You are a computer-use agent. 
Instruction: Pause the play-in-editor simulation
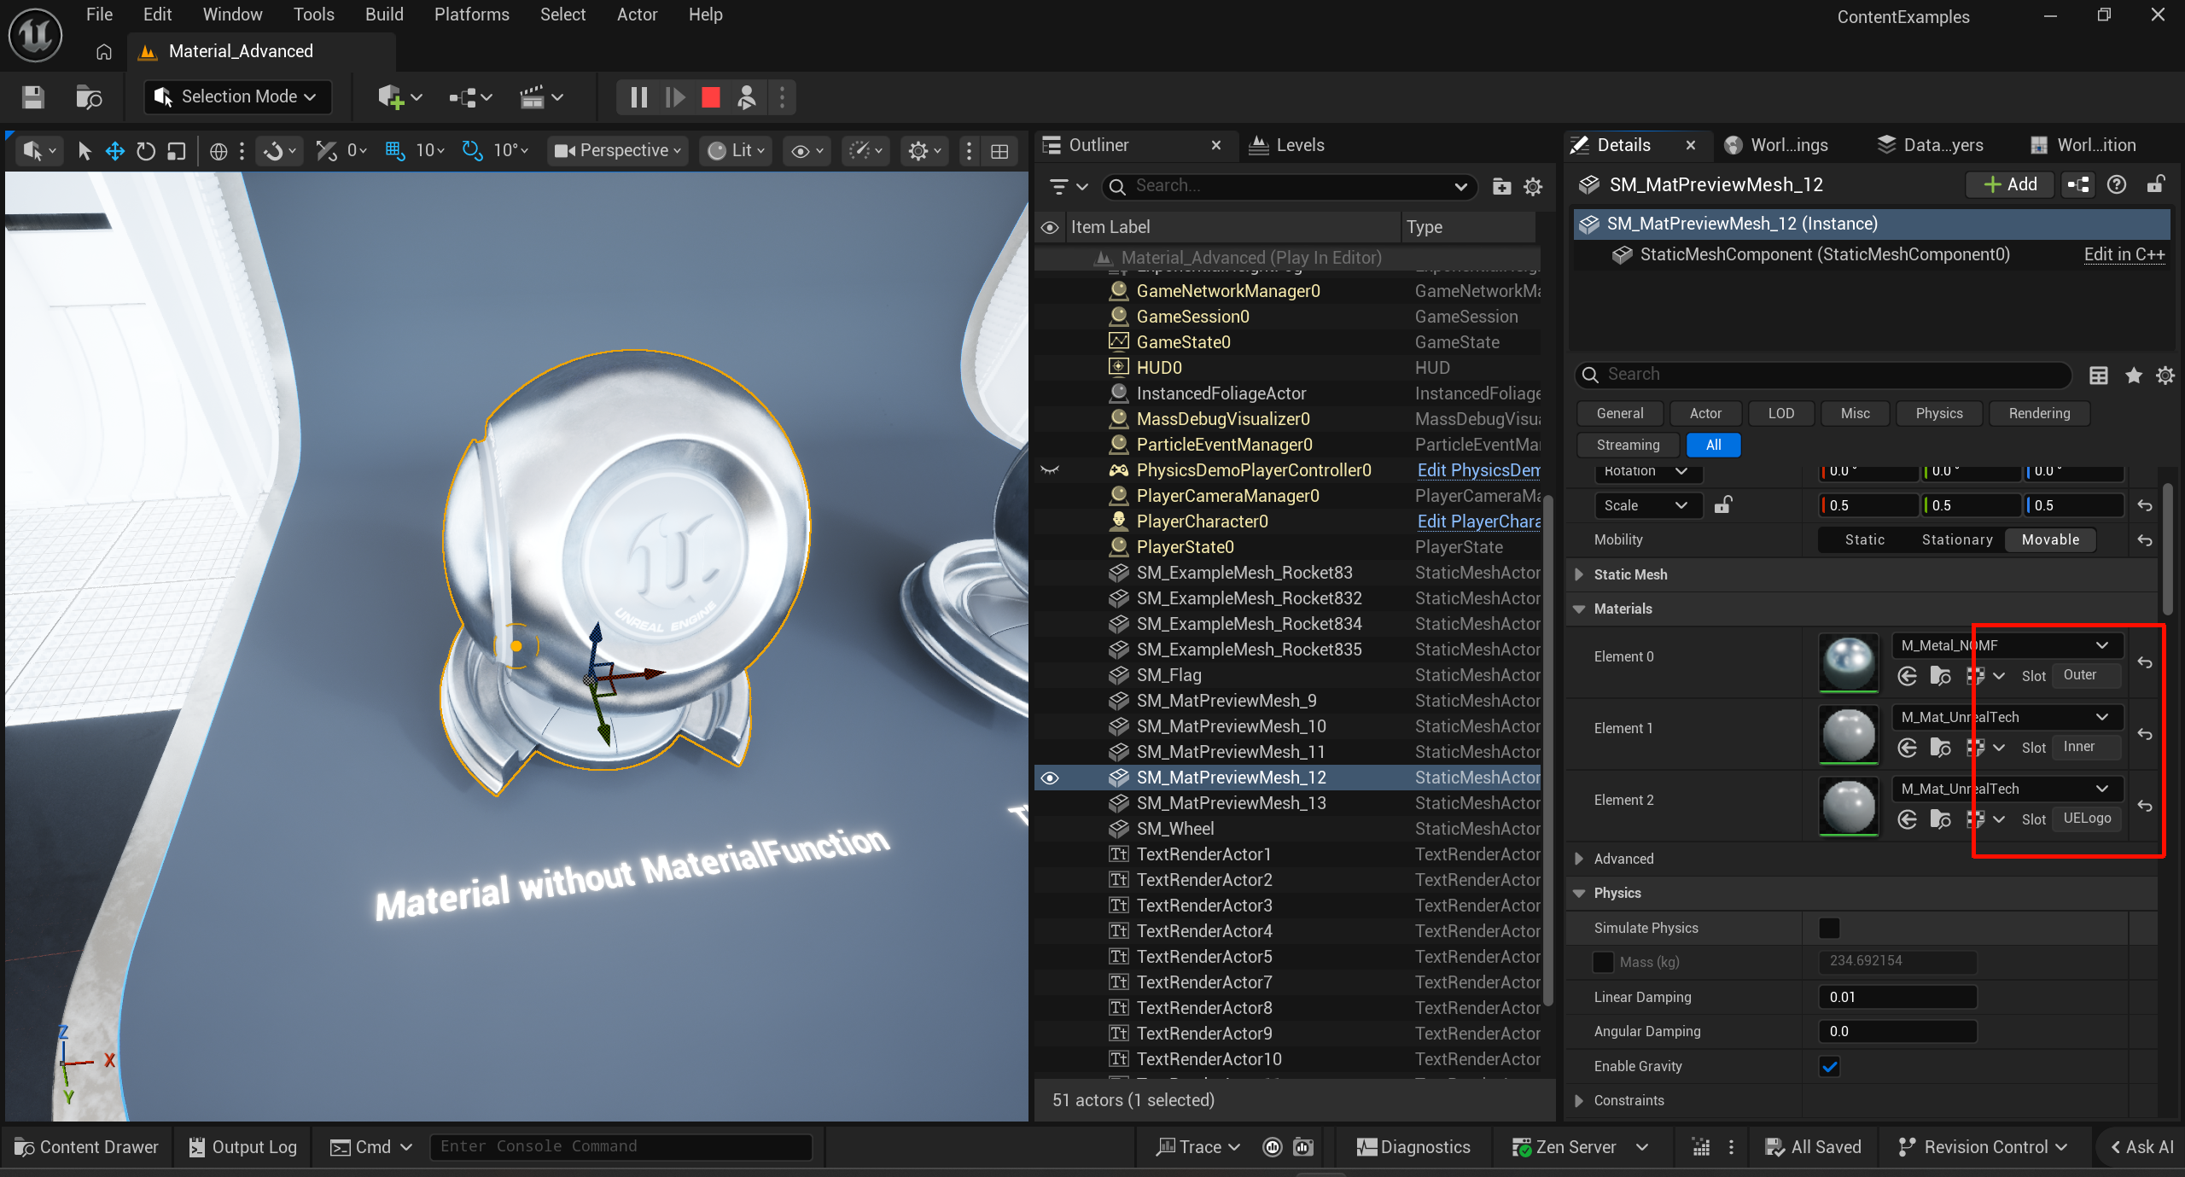pyautogui.click(x=638, y=97)
